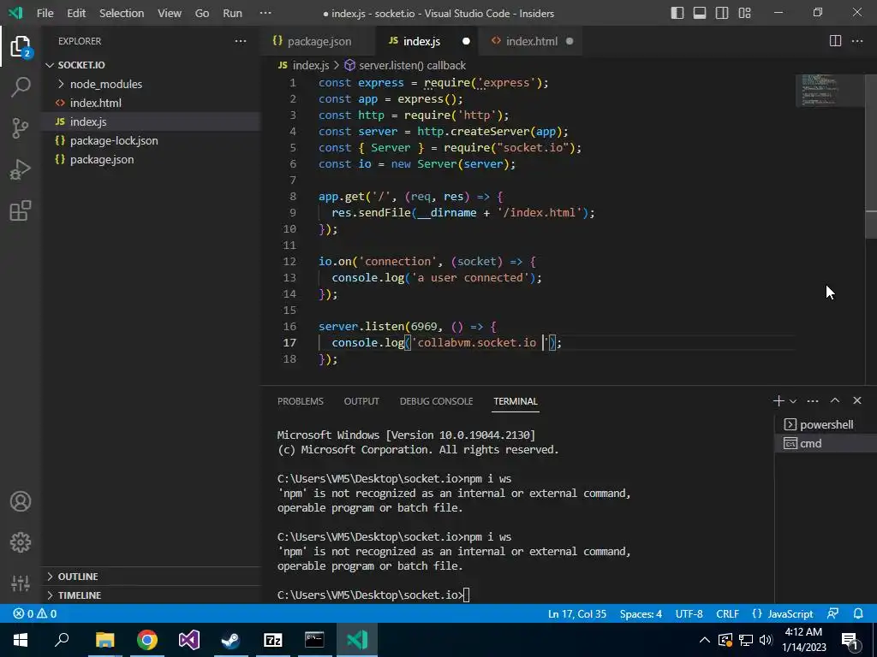Click the unsaved dot on index.js tab
877x657 pixels.
coord(466,41)
